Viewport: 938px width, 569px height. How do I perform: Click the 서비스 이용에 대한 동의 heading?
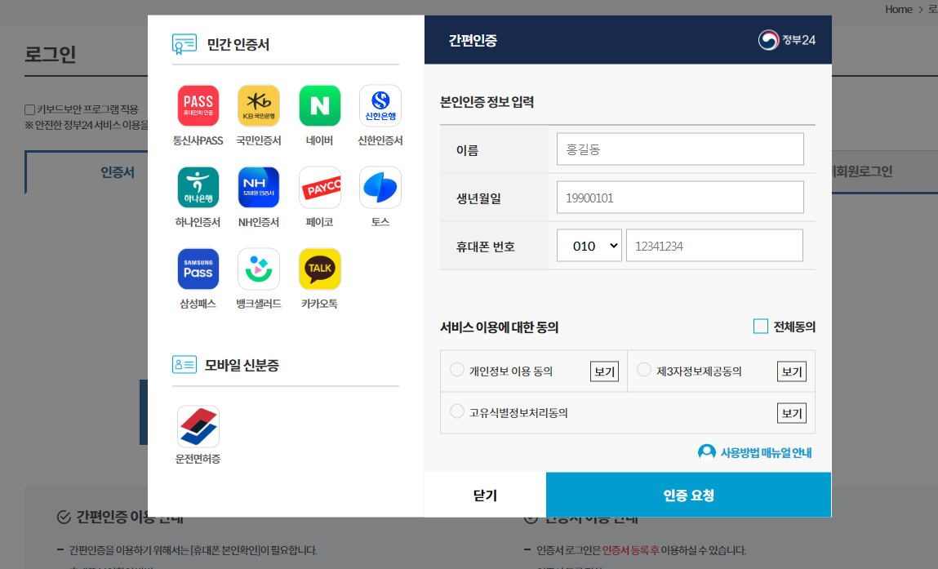click(499, 327)
